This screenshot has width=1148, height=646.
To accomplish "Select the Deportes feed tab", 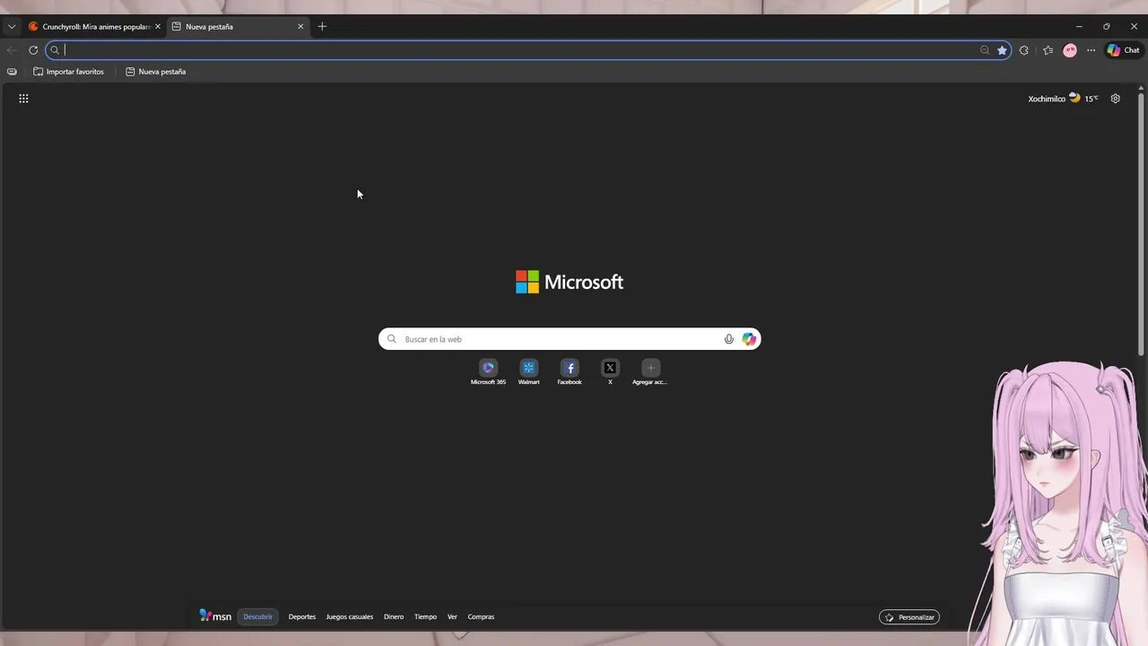I will coord(302,617).
